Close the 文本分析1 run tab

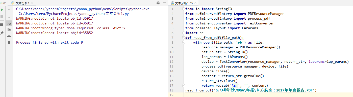[32, 3]
